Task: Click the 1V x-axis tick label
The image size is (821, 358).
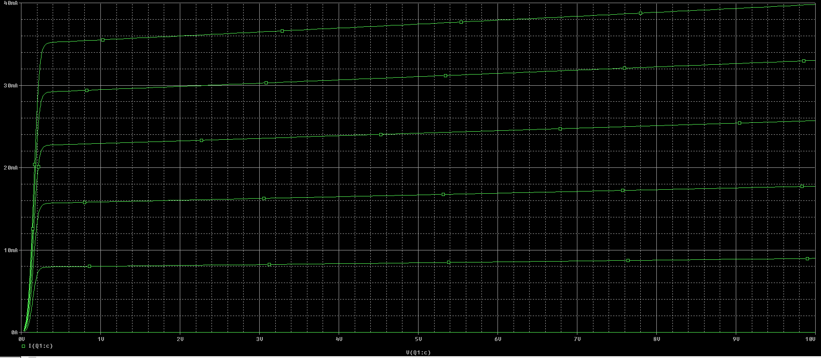Action: click(x=101, y=339)
